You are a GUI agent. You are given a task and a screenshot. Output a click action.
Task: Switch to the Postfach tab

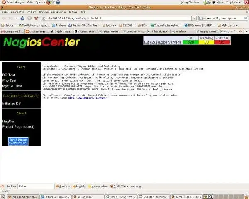pyautogui.click(x=183, y=32)
